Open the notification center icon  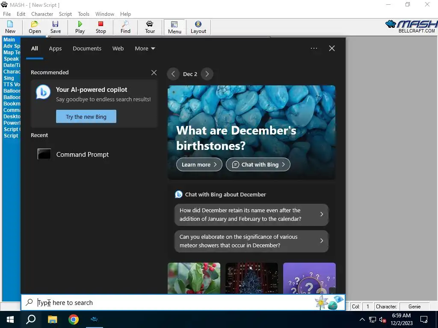(x=424, y=319)
